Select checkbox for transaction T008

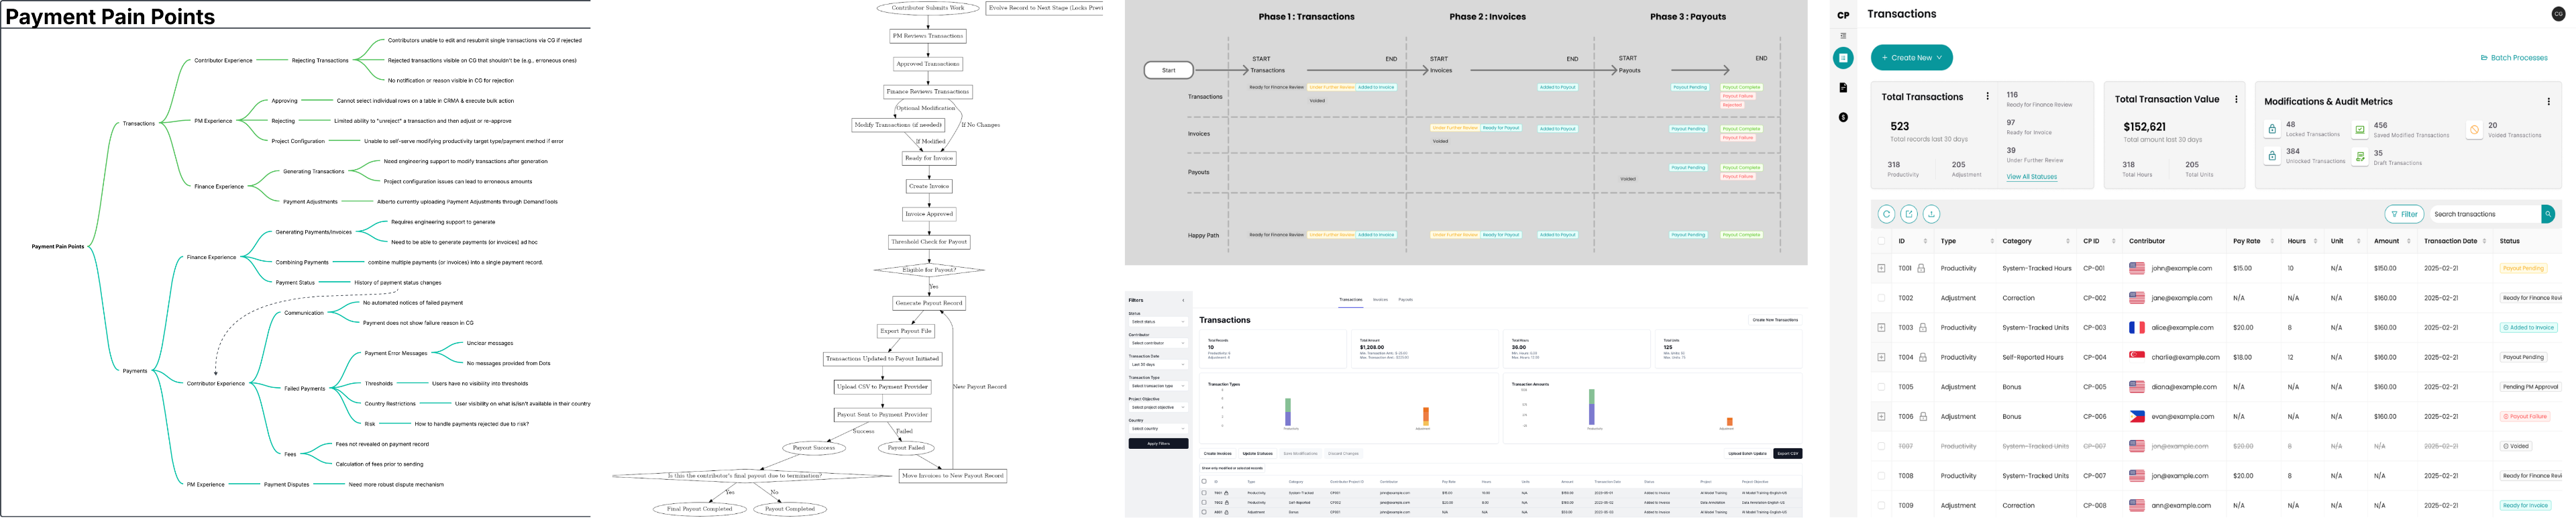(1881, 476)
